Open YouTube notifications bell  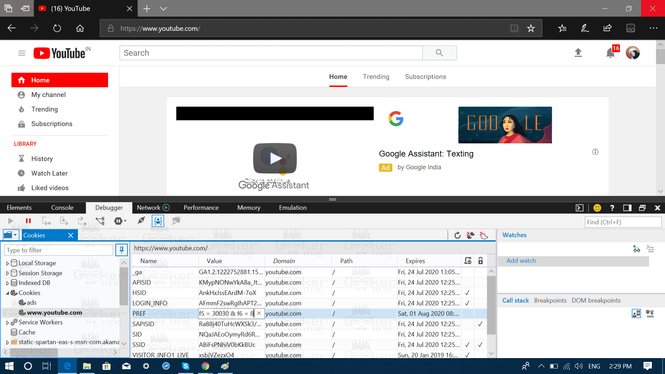611,53
